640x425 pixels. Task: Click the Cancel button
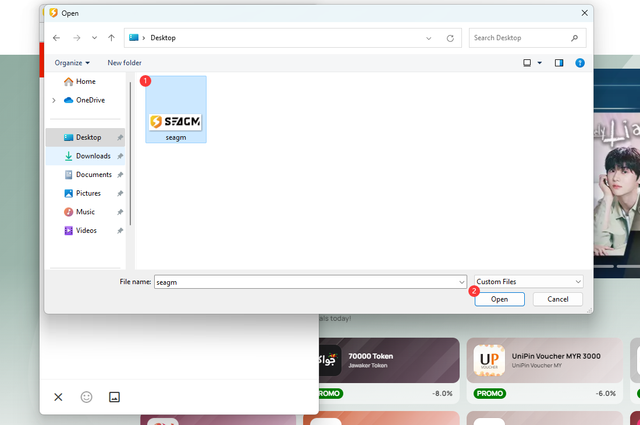click(x=557, y=299)
